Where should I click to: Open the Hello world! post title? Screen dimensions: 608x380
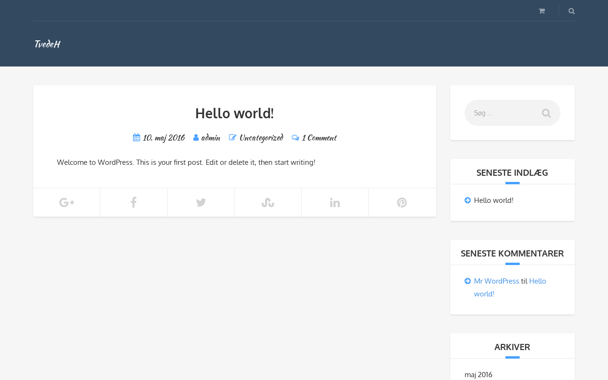(235, 114)
